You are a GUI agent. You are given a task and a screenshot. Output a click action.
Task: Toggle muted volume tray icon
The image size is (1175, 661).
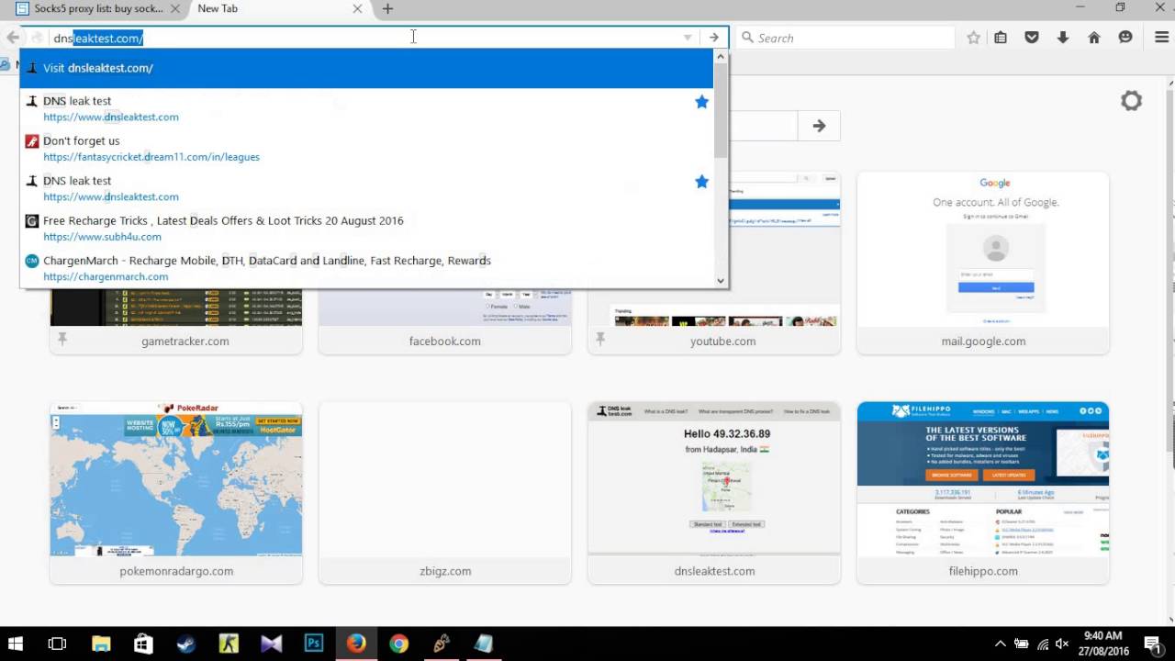(x=1062, y=644)
